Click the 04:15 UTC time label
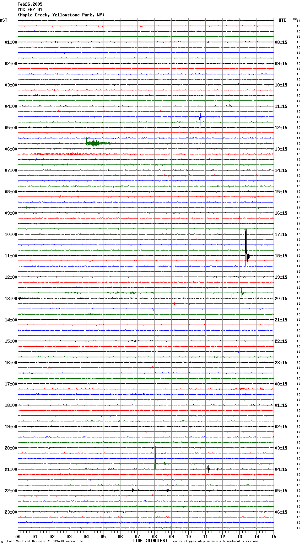 pos(281,469)
